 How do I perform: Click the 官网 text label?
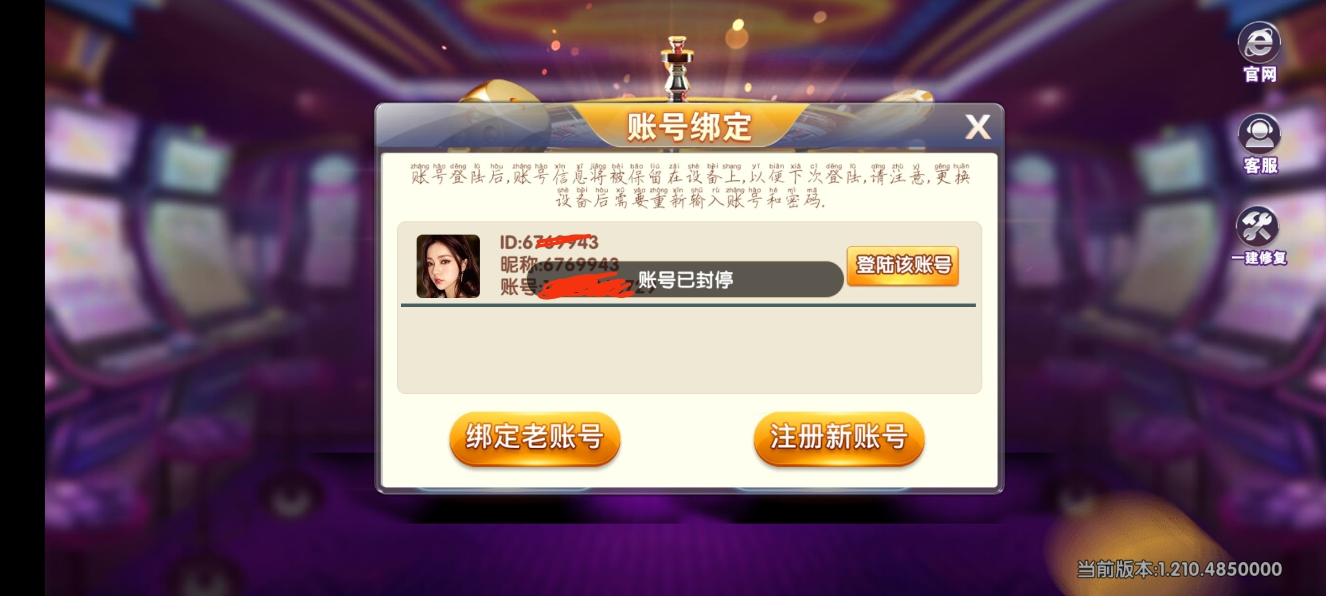[x=1260, y=74]
